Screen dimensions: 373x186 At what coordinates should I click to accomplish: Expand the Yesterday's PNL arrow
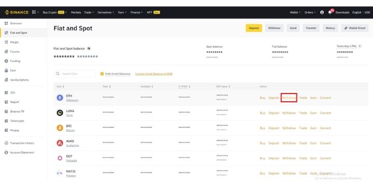[x=360, y=46]
